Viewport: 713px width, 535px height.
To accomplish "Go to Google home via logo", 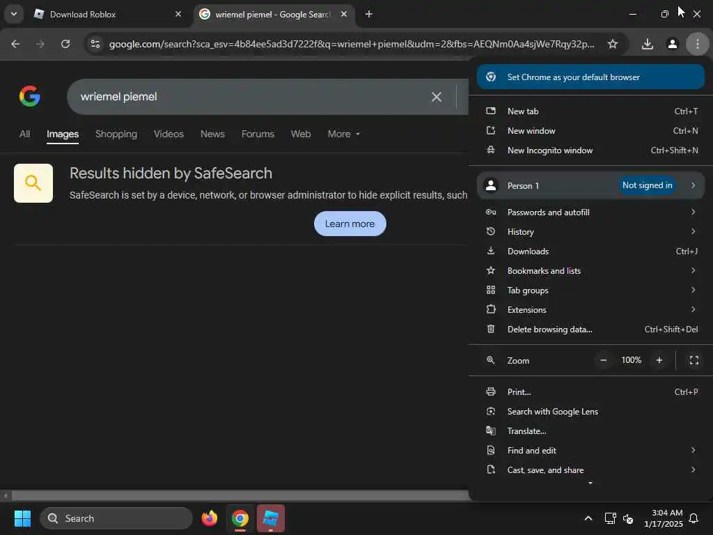I will (30, 96).
